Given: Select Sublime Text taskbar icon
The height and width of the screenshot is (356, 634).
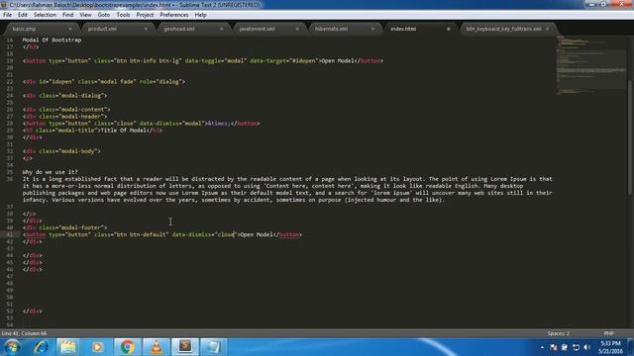Looking at the screenshot, I should [185, 347].
